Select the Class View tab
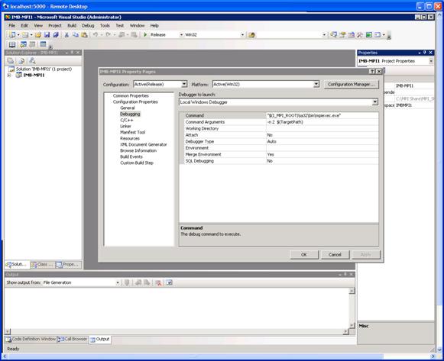The image size is (444, 361). coord(42,264)
